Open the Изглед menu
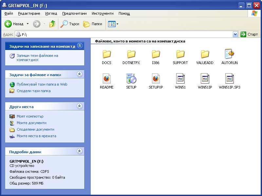This screenshot has width=262, height=196. [51, 13]
